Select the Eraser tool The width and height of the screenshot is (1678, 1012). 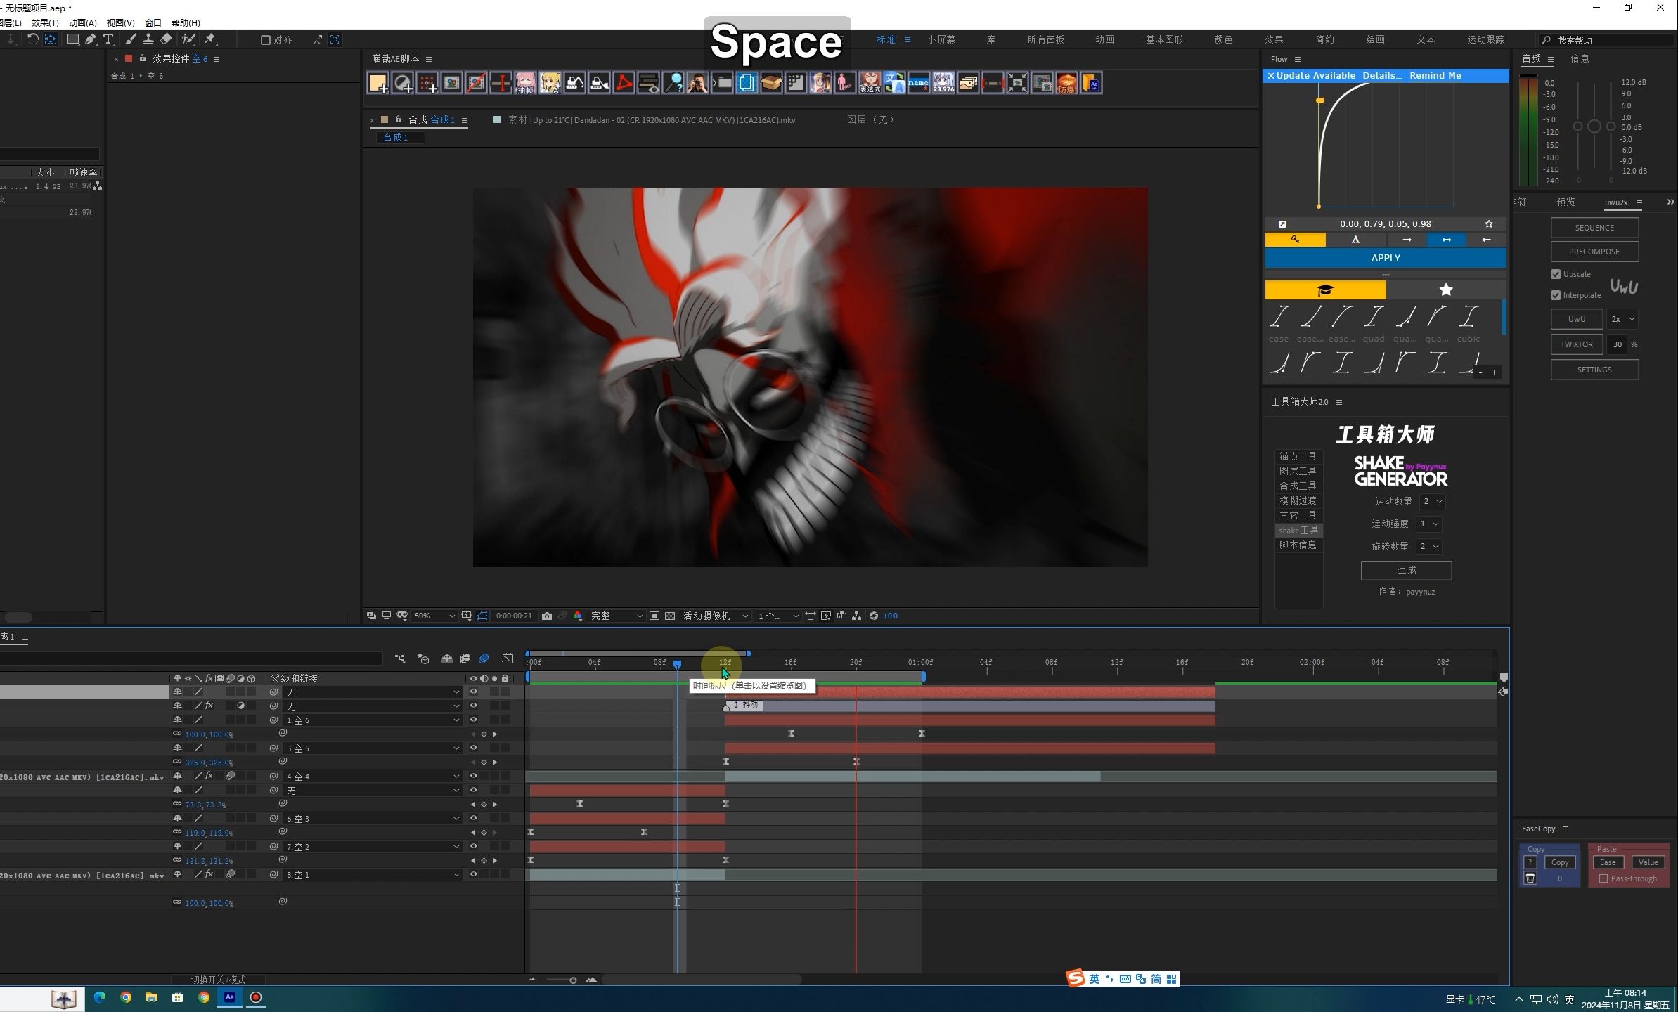[166, 39]
